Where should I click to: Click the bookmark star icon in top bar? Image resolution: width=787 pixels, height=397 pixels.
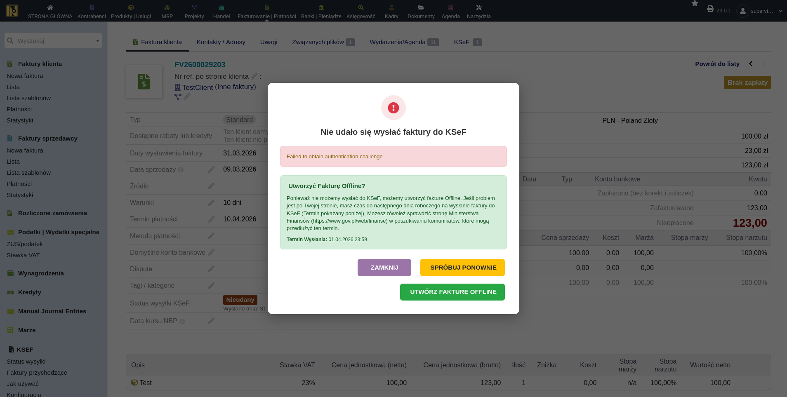[x=695, y=4]
